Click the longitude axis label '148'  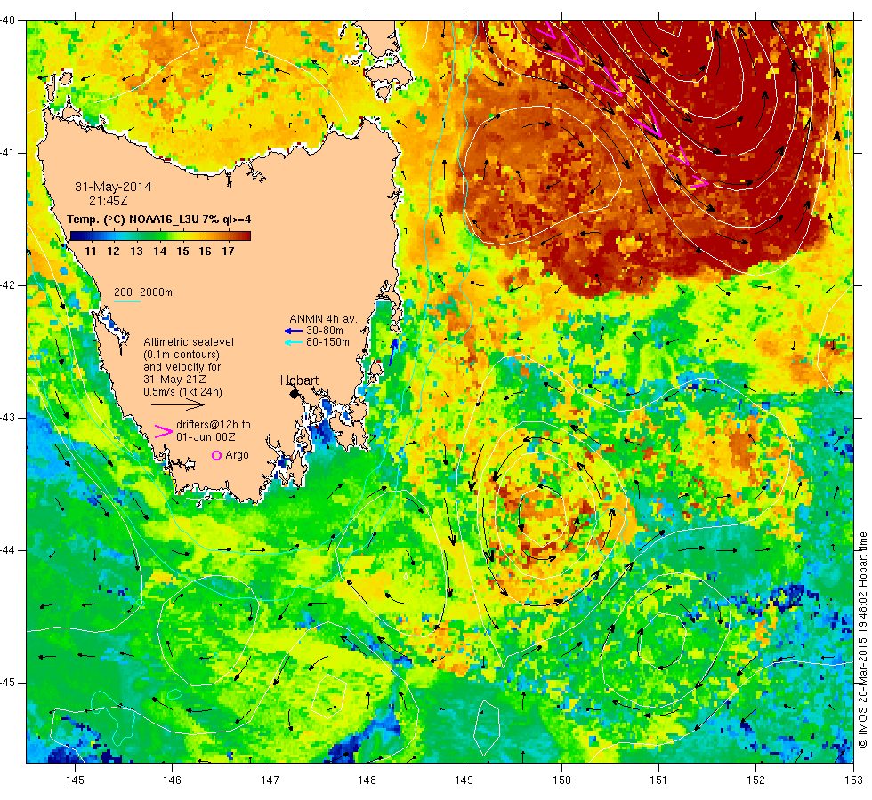click(x=367, y=780)
